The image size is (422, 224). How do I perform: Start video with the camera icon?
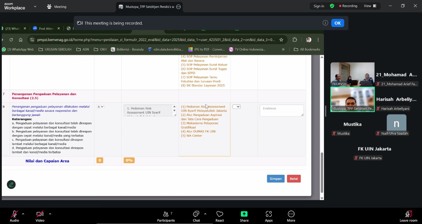click(40, 214)
